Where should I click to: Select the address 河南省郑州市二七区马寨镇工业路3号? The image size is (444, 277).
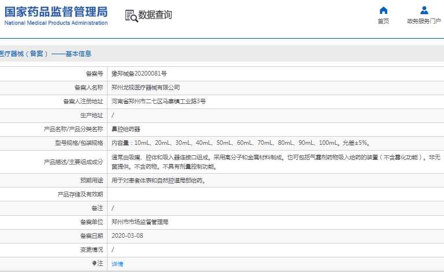pyautogui.click(x=158, y=101)
